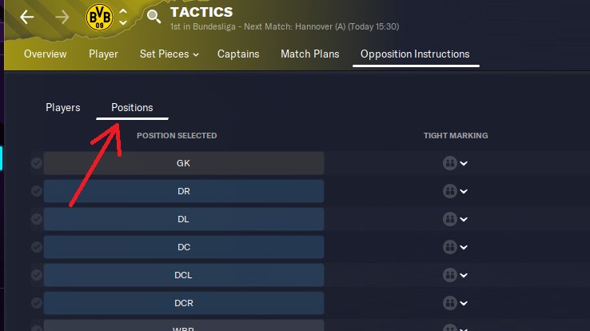Select the DL position button
Image resolution: width=590 pixels, height=331 pixels.
[184, 219]
